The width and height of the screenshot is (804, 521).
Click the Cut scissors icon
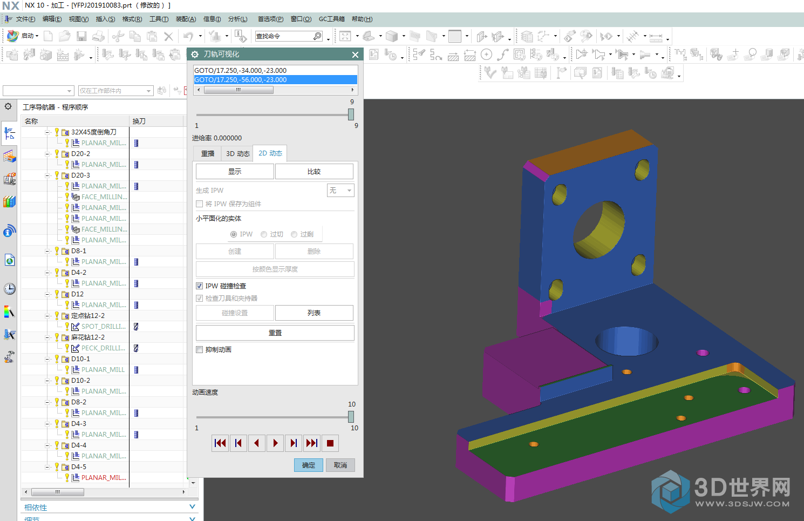pos(118,36)
